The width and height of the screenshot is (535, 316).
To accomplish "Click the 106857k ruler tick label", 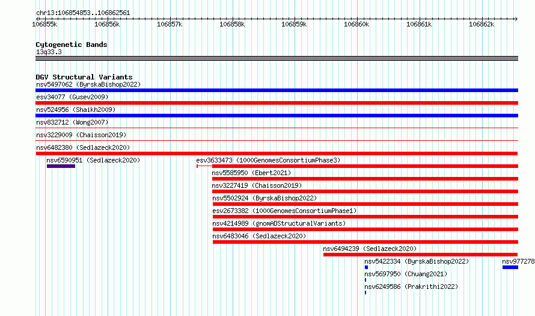I will [170, 24].
